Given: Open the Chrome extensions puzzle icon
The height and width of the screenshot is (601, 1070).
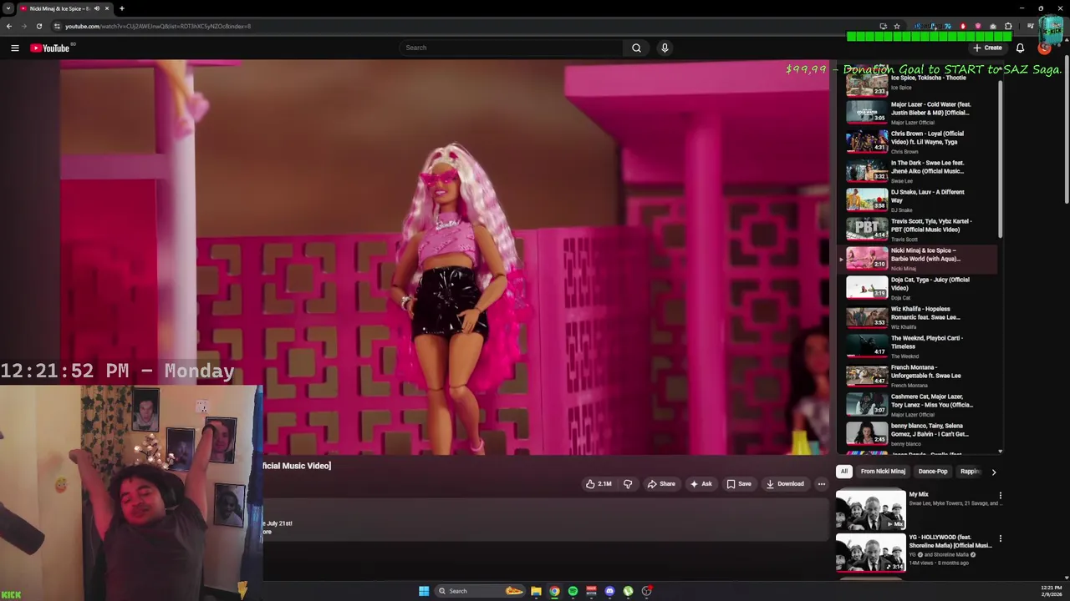Looking at the screenshot, I should click(x=1008, y=26).
